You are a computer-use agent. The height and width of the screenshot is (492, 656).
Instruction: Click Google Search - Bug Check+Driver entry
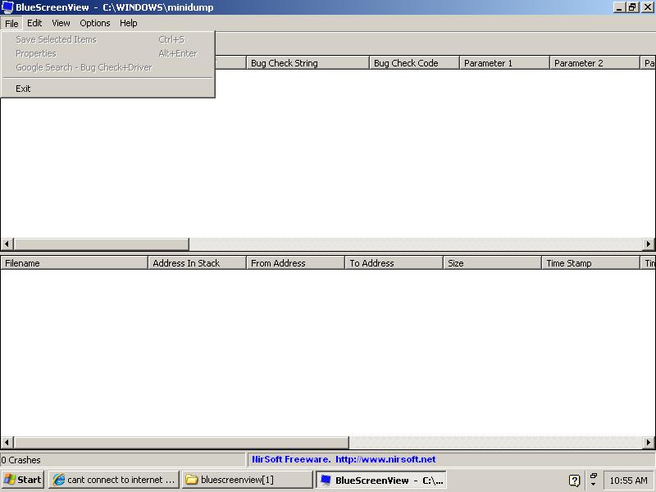click(108, 67)
